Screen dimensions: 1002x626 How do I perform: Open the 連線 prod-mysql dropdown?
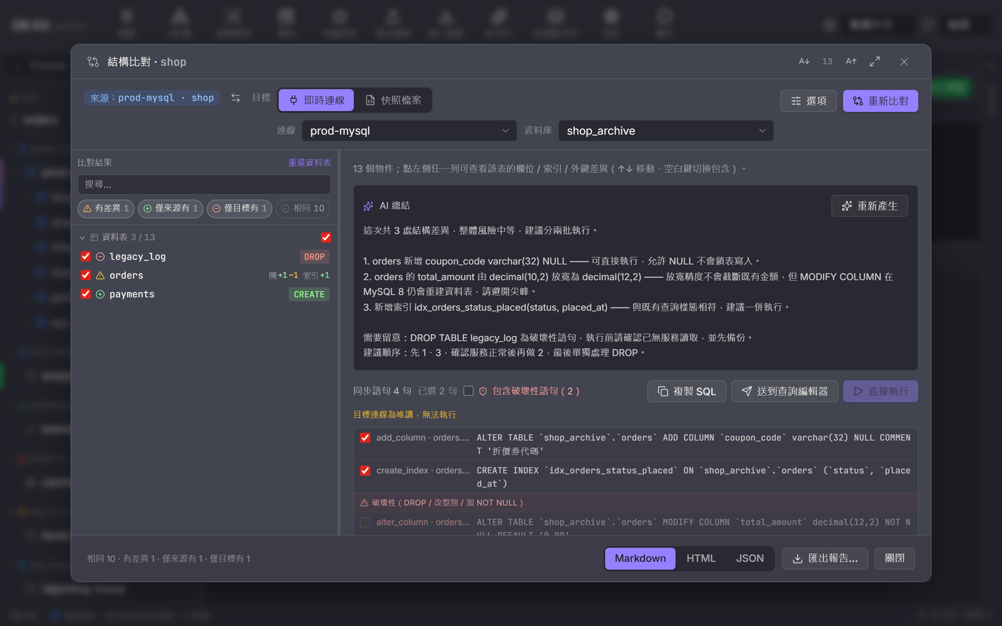[409, 131]
